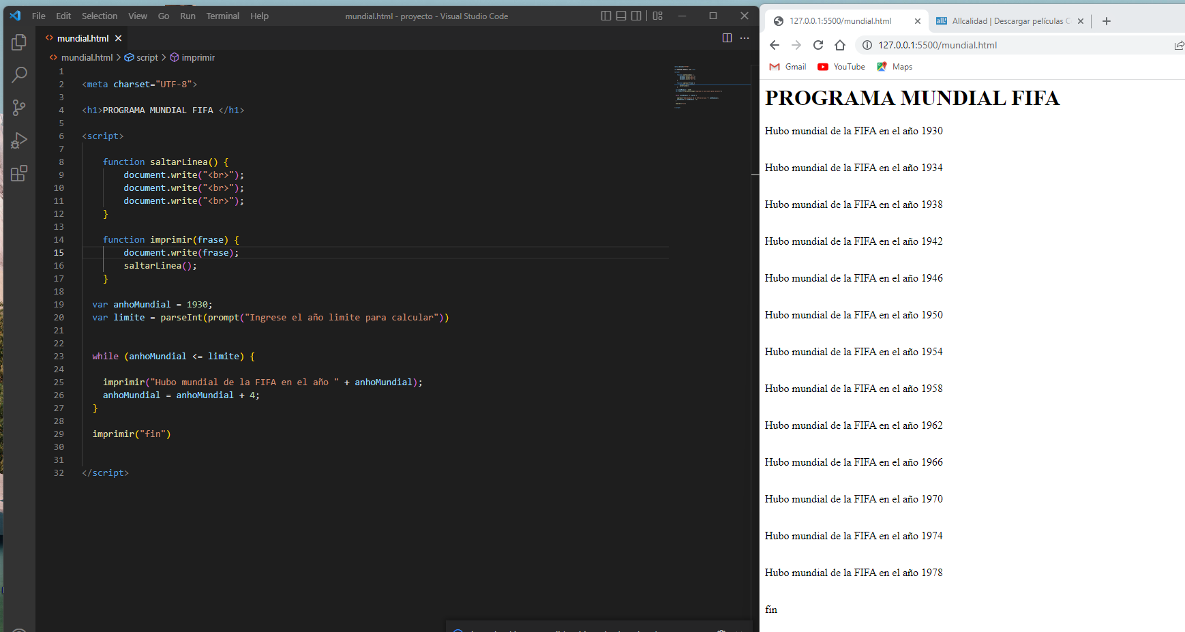Open the Terminal menu
Viewport: 1185px width, 632px height.
(x=223, y=16)
